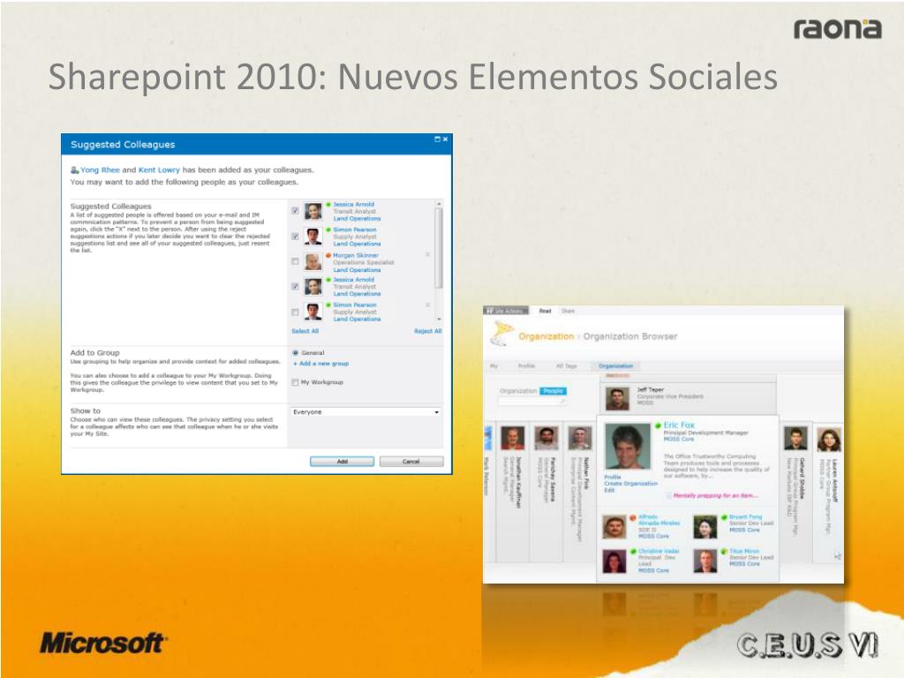The image size is (904, 678).
Task: Open the Everyone 'Show to' dropdown
Action: [365, 412]
